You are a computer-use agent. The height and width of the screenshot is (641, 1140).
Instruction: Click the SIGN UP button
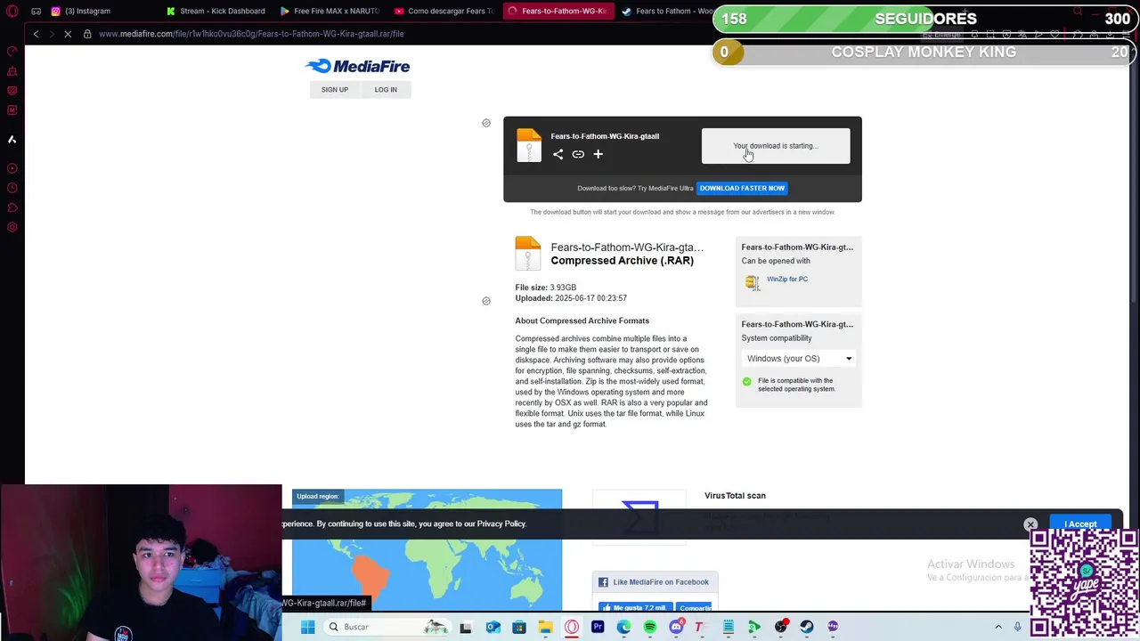(335, 90)
